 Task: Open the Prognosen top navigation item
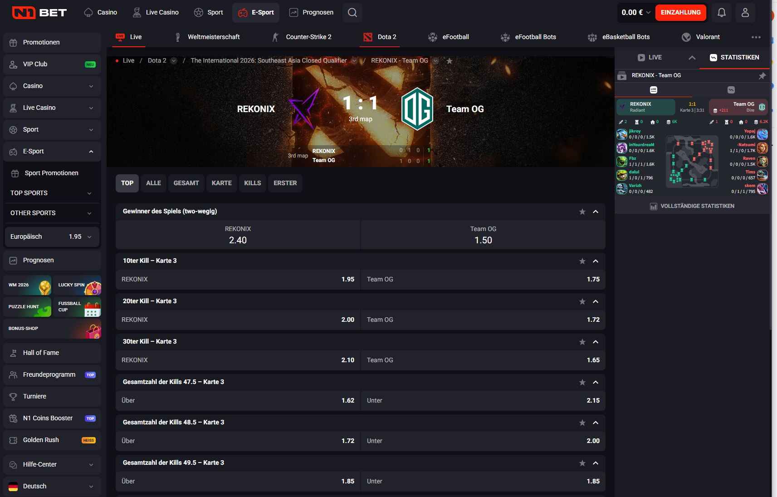click(x=312, y=12)
